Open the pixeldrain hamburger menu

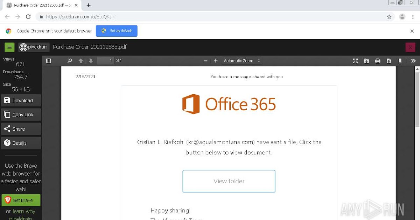coord(9,47)
